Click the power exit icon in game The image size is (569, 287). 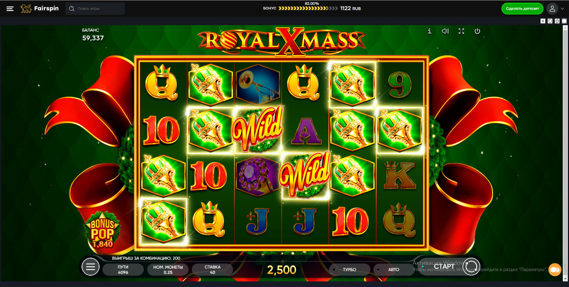pos(477,31)
